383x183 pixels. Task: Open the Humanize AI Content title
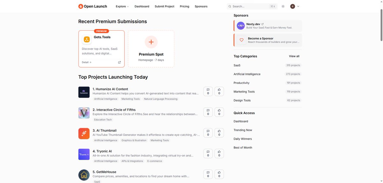click(x=110, y=89)
